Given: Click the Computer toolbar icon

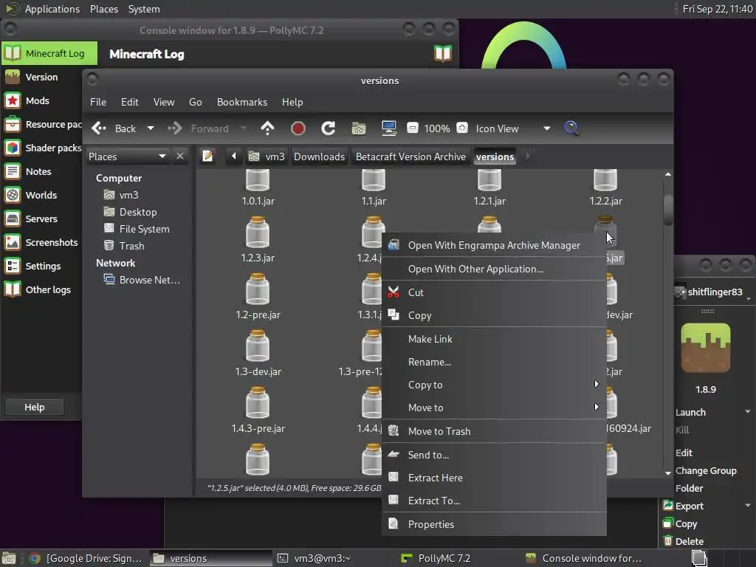Looking at the screenshot, I should (388, 128).
